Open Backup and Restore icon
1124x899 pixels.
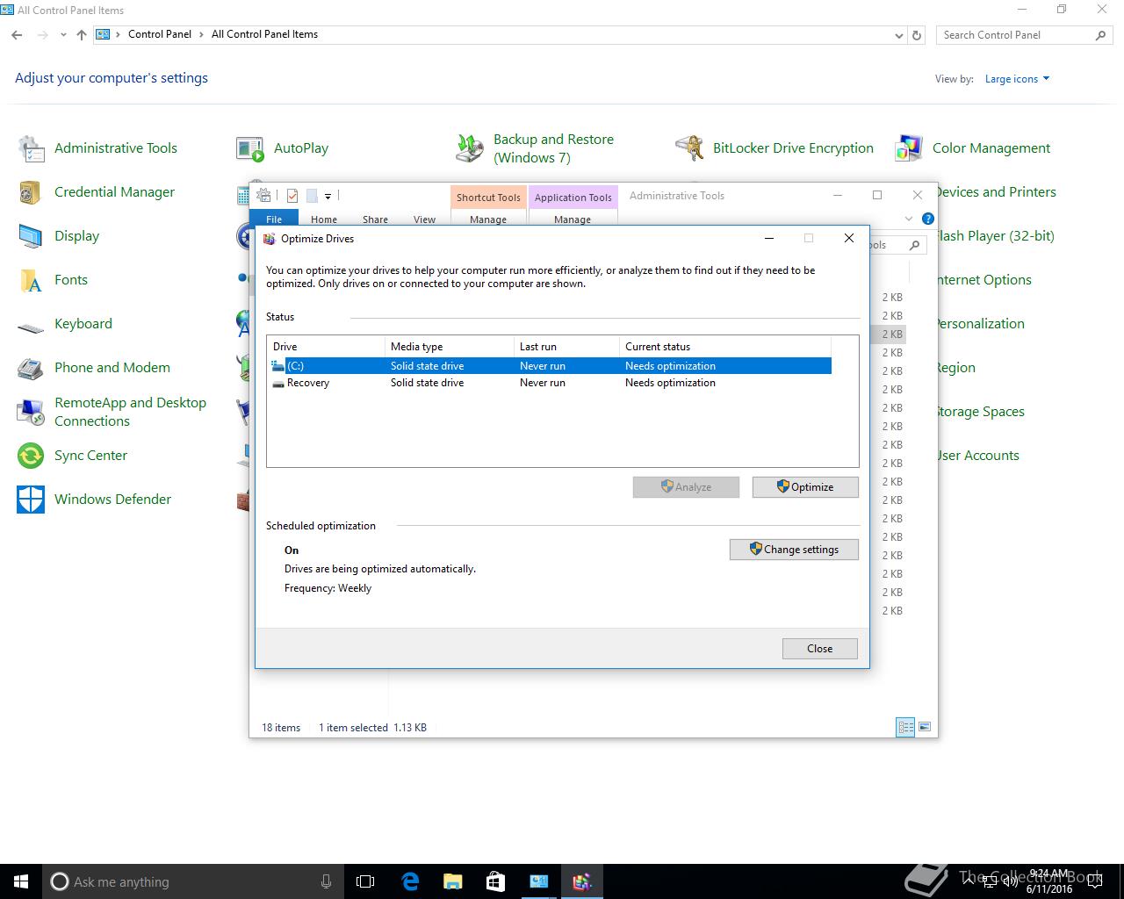tap(470, 148)
